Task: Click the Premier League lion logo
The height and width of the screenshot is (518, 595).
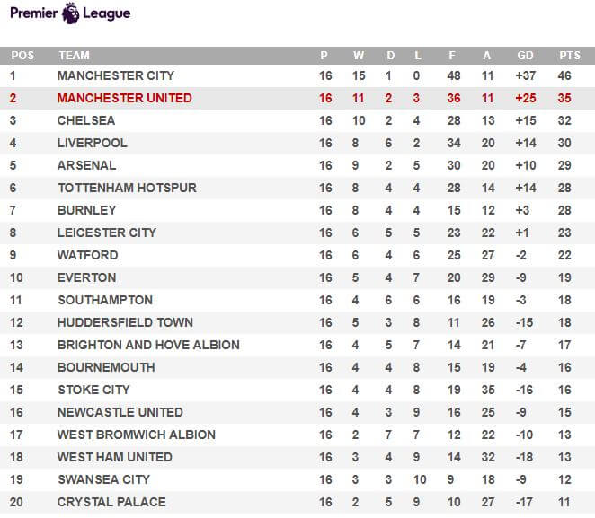Action: (x=71, y=13)
